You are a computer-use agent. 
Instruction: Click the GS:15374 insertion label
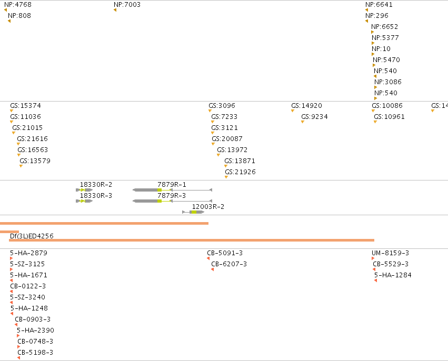click(25, 106)
